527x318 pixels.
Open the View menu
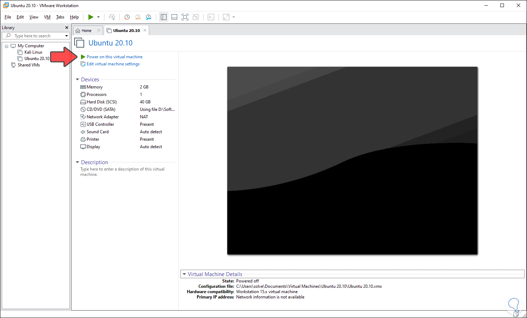34,17
